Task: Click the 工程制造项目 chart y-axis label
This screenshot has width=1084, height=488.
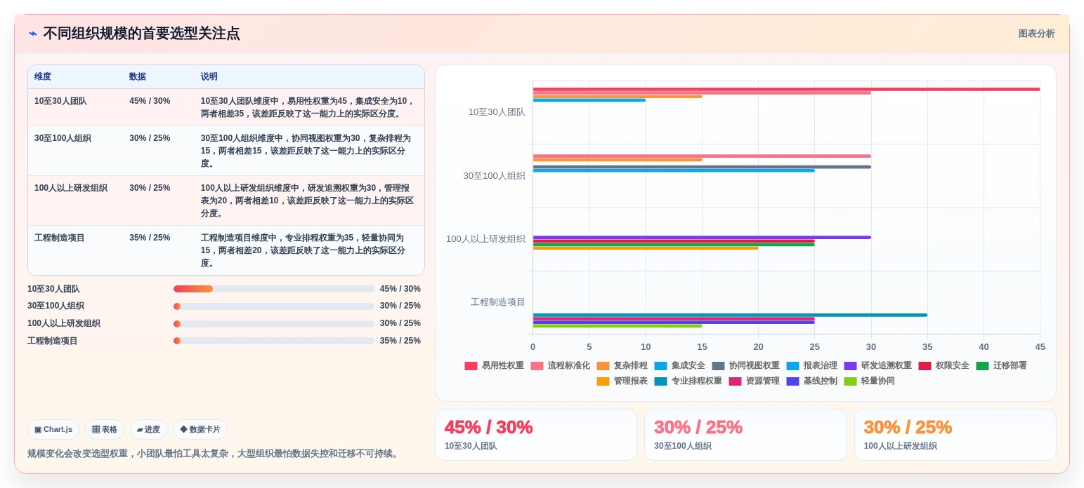Action: coord(498,302)
